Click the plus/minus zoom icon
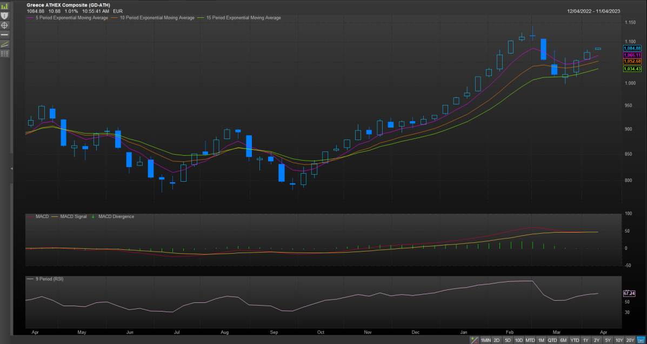Image resolution: width=647 pixels, height=344 pixels. coord(474,340)
